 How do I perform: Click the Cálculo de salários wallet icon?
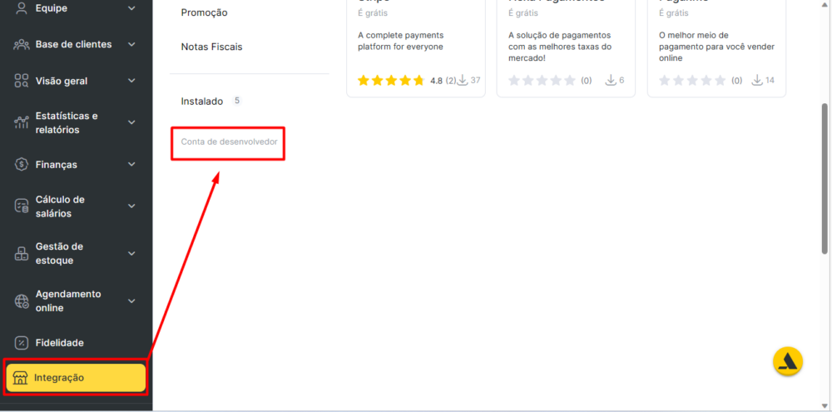point(22,206)
